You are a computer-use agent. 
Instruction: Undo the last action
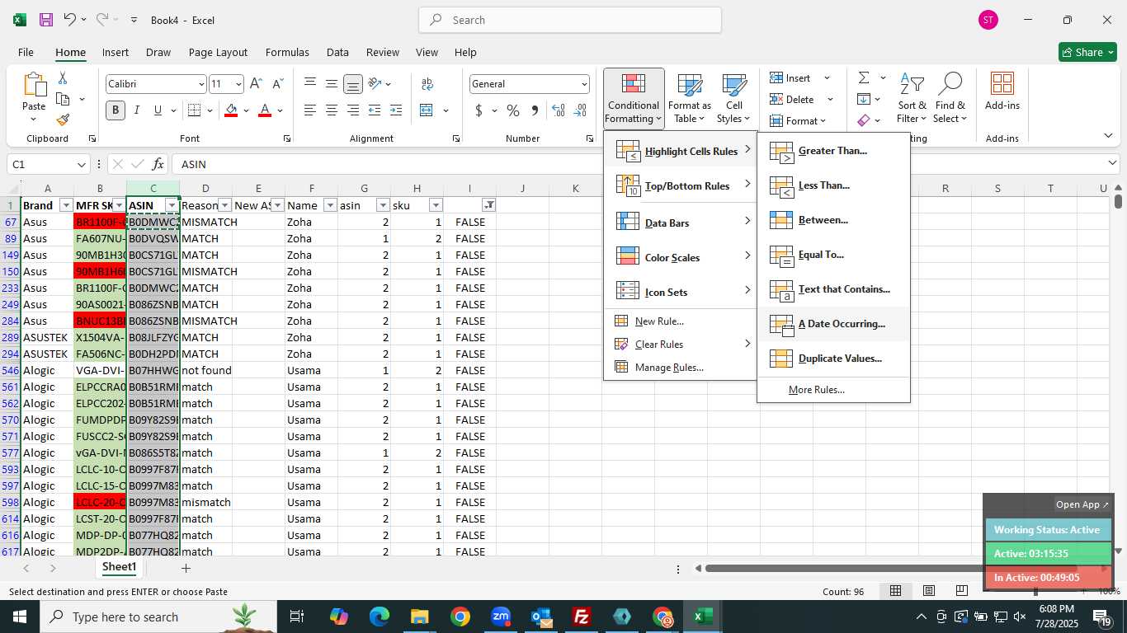point(70,20)
